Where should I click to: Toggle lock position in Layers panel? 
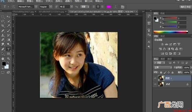pyautogui.click(x=169, y=72)
